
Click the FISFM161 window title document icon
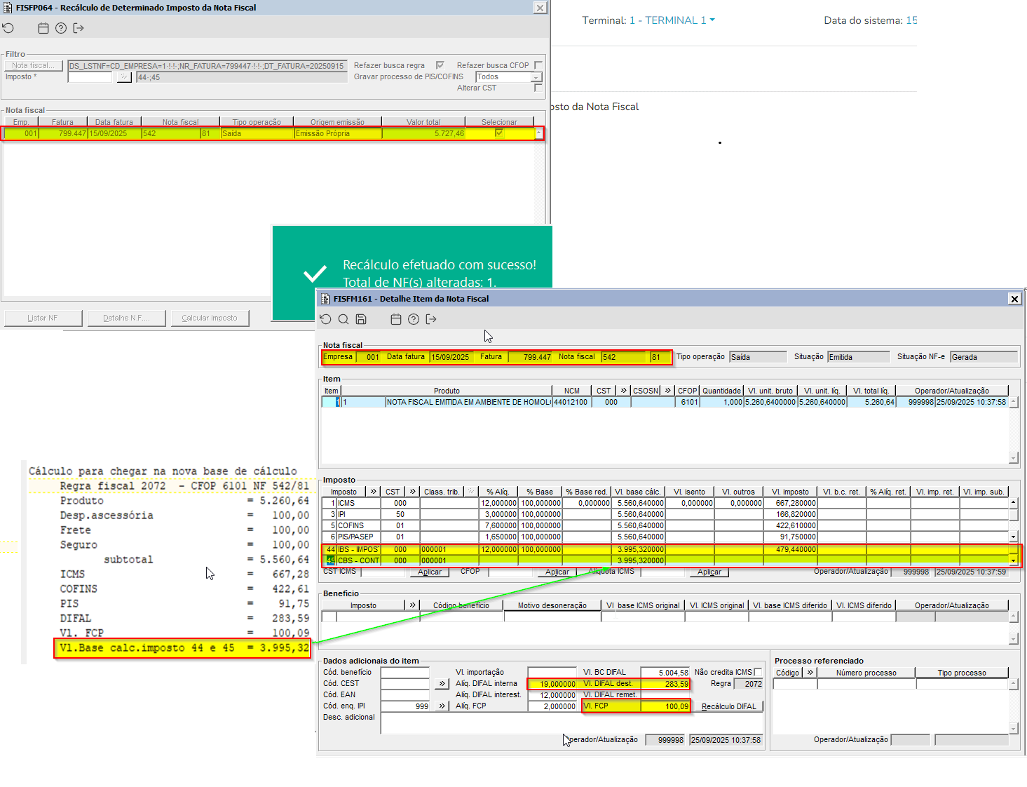[x=325, y=299]
